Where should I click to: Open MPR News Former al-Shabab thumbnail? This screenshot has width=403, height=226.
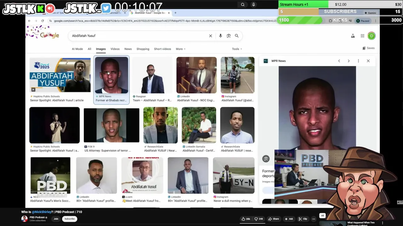pyautogui.click(x=111, y=75)
